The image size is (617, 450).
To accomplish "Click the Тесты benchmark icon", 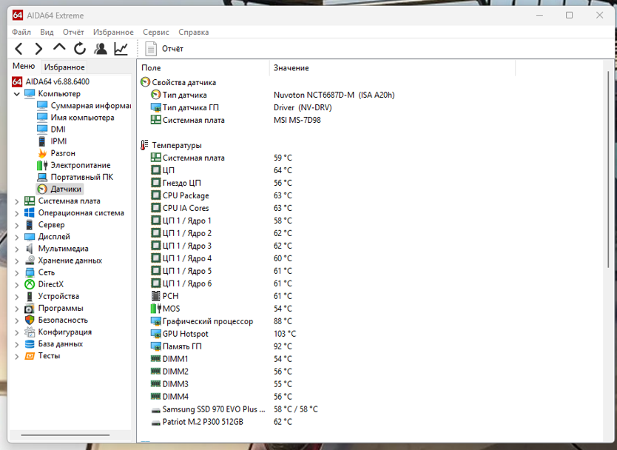I will coord(30,356).
